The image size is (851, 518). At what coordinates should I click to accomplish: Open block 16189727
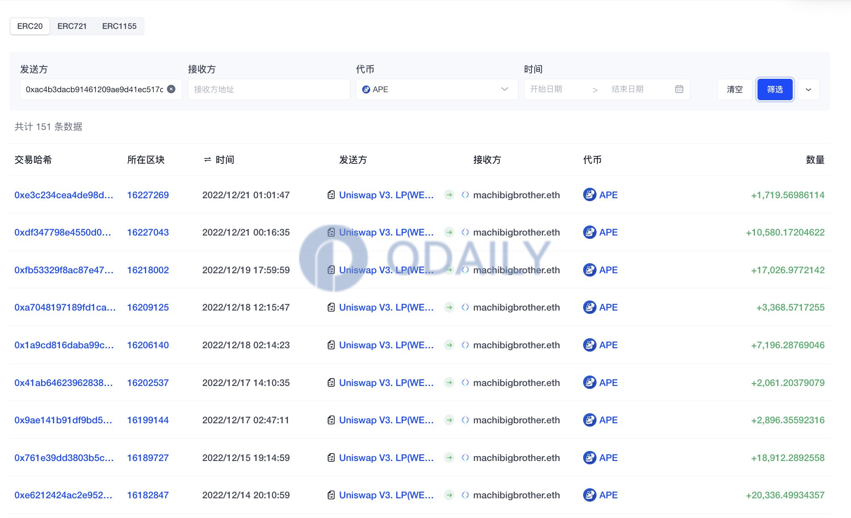coord(148,458)
